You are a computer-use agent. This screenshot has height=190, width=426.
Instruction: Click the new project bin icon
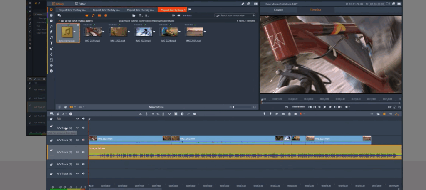click(x=59, y=15)
